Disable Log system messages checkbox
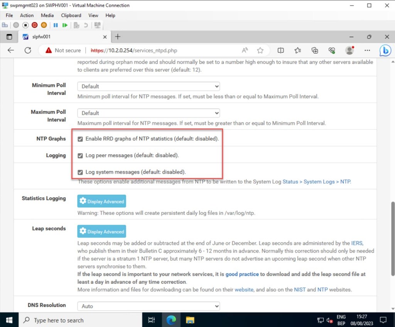Screen dimensions: 395x327 [x=80, y=172]
